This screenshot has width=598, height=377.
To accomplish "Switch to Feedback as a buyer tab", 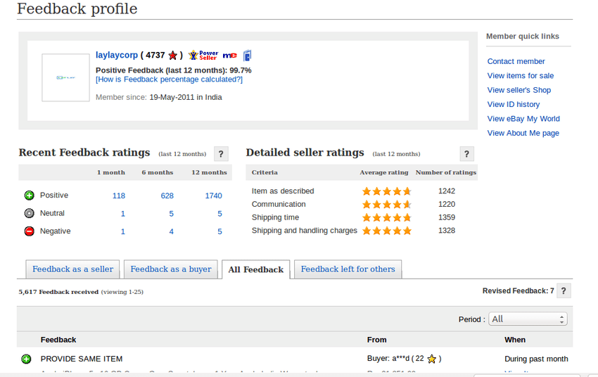I will coord(171,269).
